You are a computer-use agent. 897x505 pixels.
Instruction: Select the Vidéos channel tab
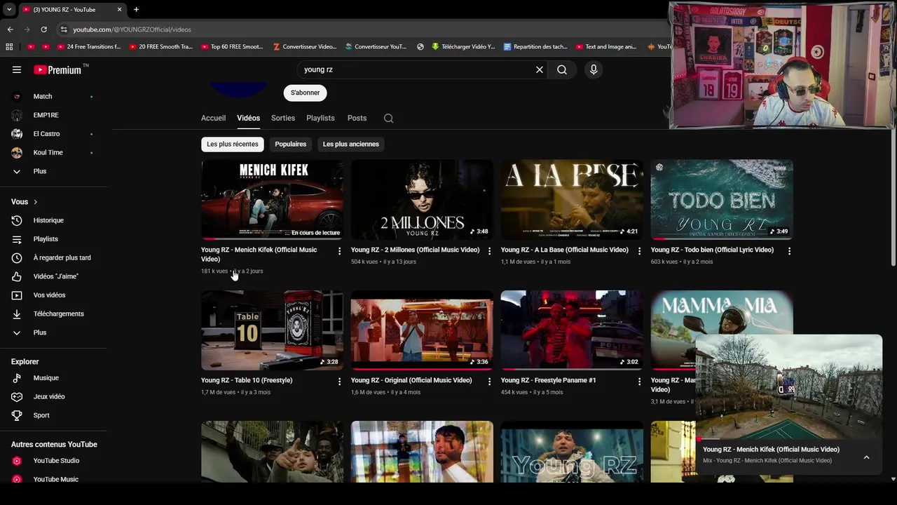pyautogui.click(x=248, y=119)
